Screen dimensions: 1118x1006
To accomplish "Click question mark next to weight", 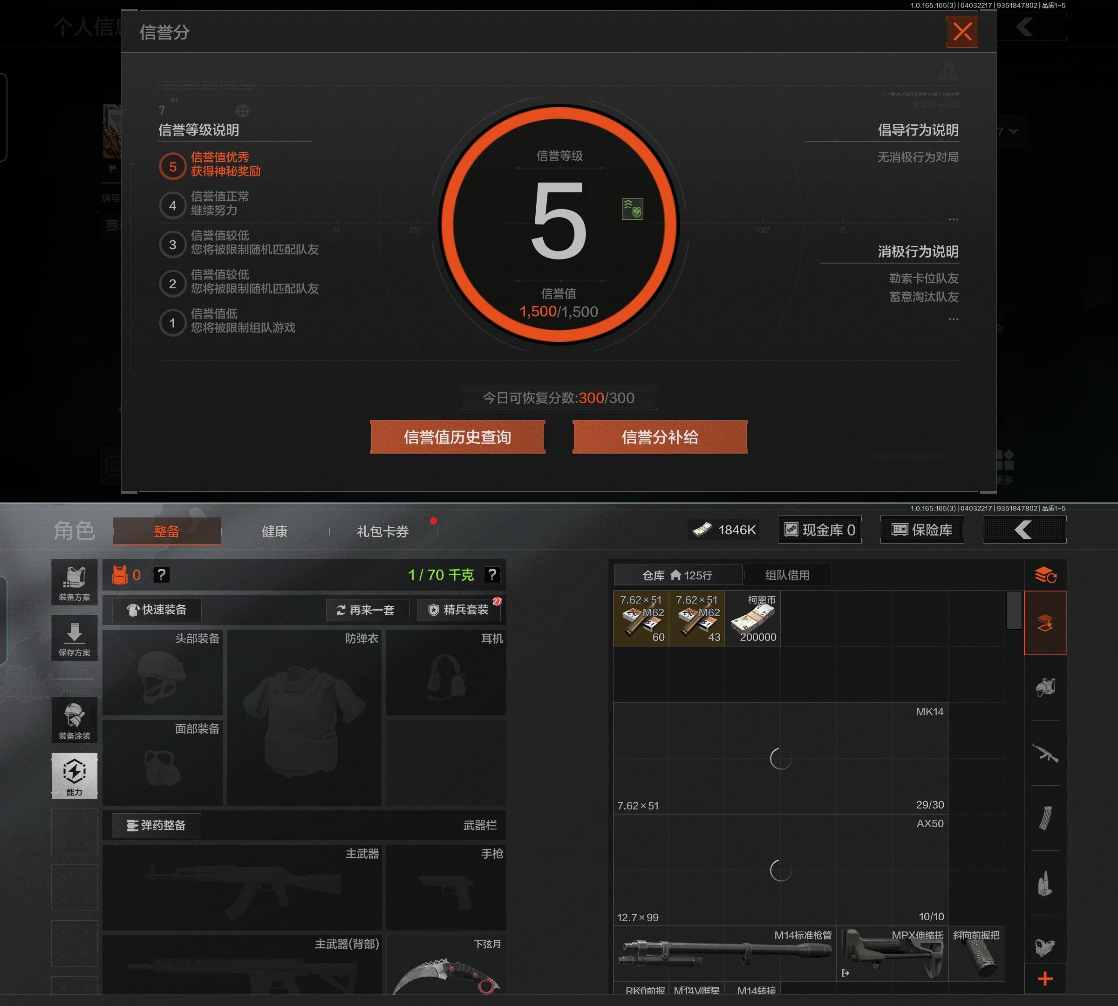I will click(491, 575).
